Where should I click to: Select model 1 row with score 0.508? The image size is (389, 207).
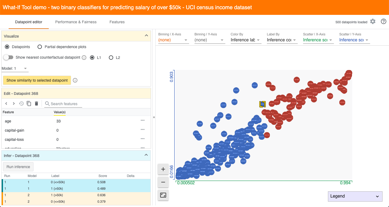tap(76, 182)
